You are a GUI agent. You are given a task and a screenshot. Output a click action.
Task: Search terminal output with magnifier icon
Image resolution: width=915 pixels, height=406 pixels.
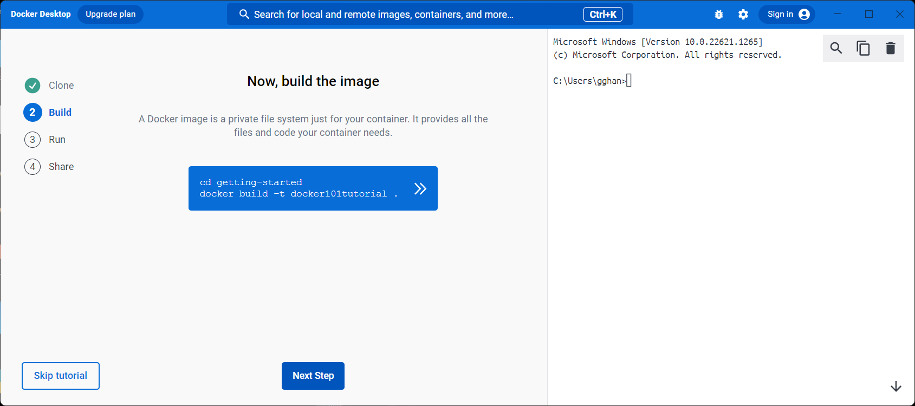[836, 48]
